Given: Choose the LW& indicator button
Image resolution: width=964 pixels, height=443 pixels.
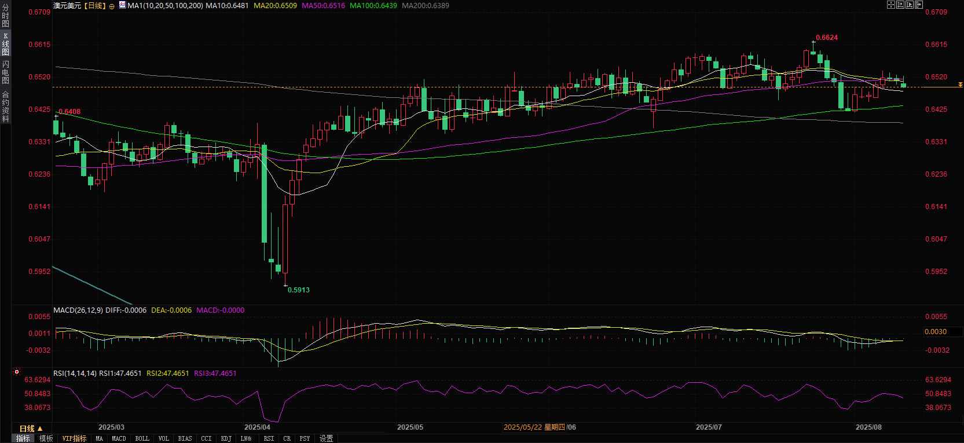Looking at the screenshot, I should click(x=246, y=438).
